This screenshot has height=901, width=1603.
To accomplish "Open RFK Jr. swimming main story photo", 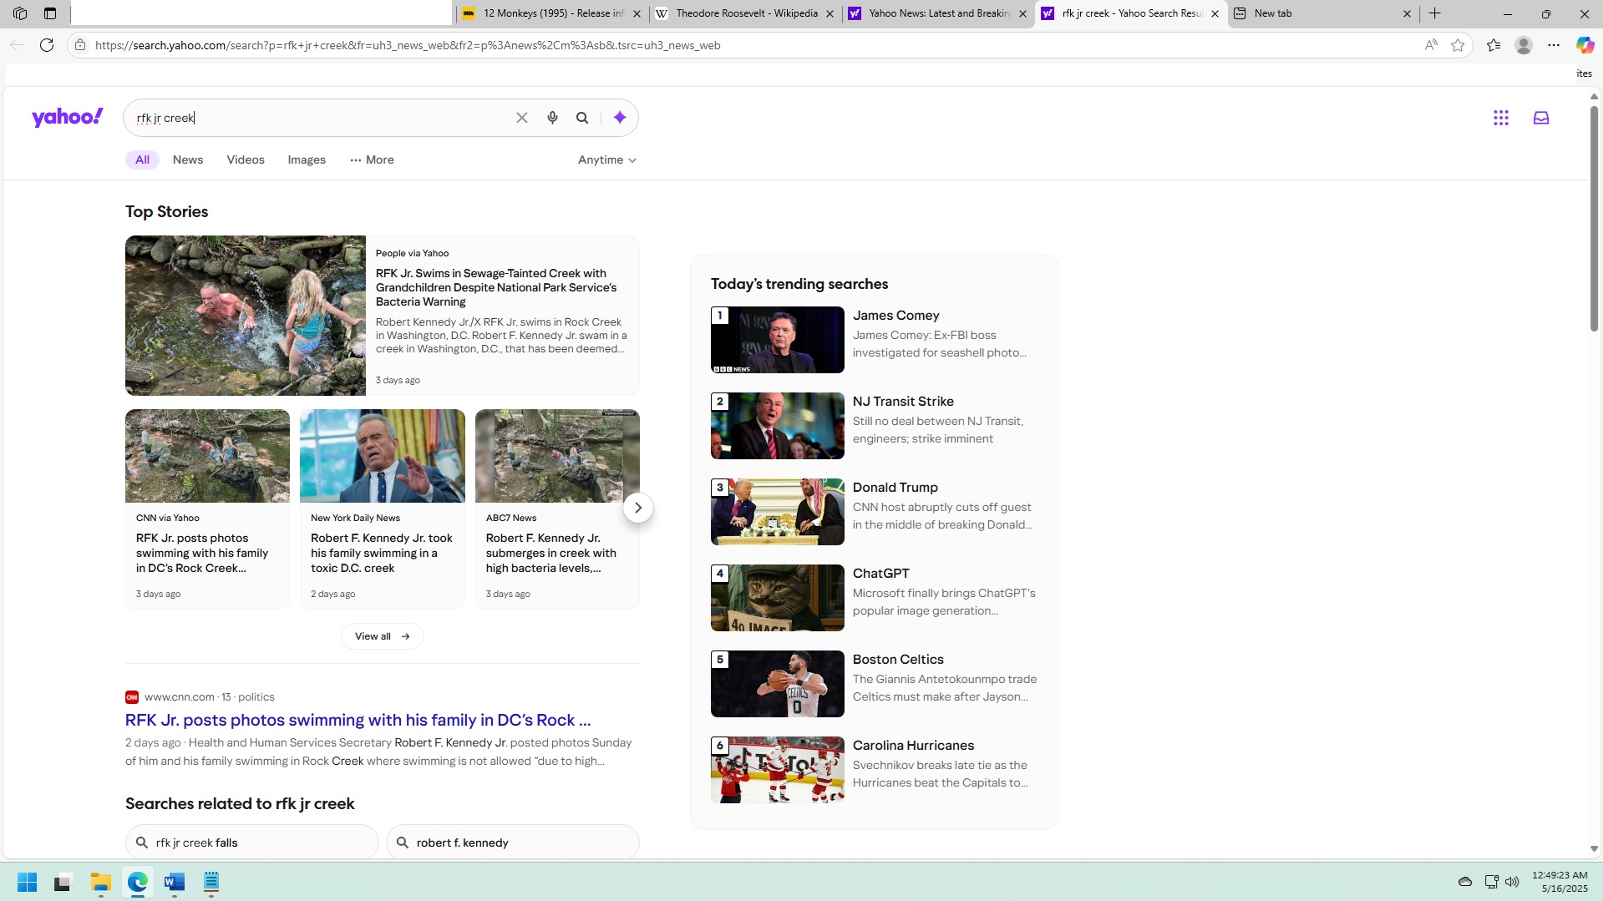I will 246,316.
